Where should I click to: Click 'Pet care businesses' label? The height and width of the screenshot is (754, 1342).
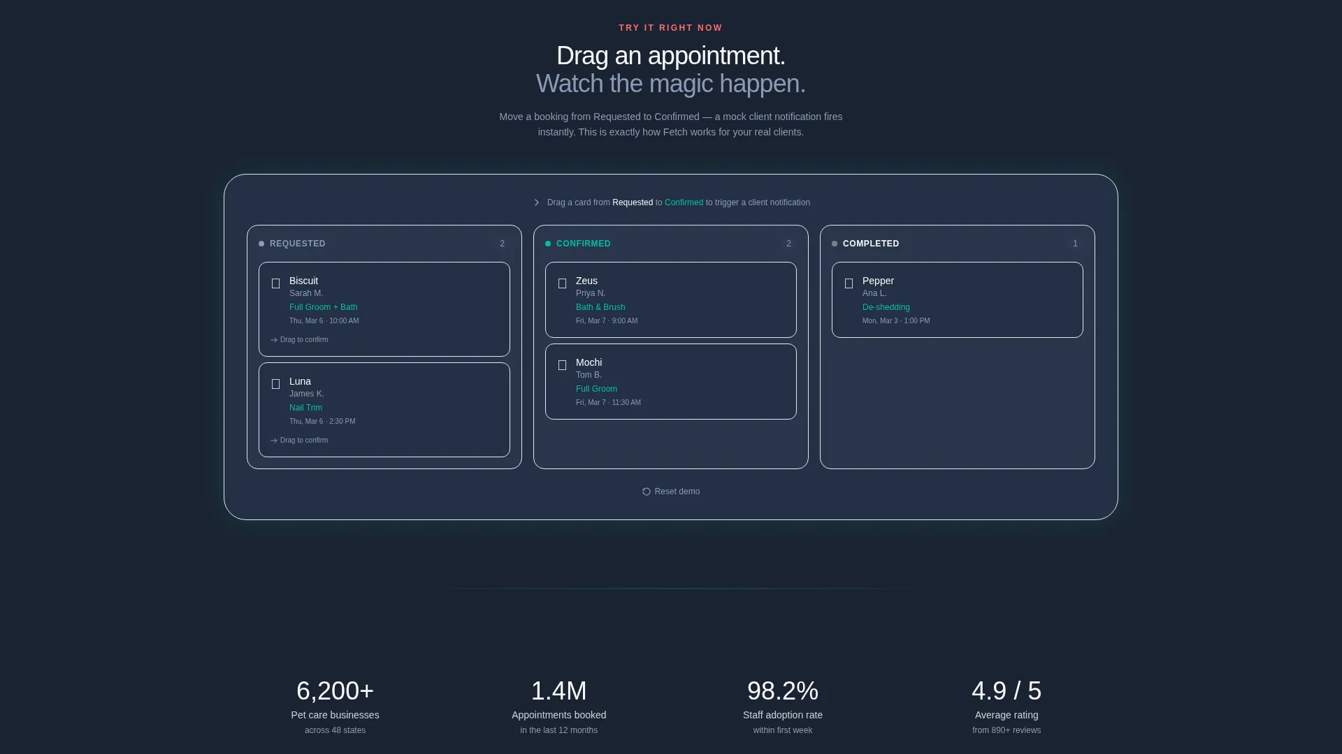click(335, 715)
